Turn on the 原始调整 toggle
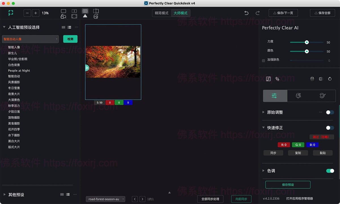340x204 pixels. click(x=330, y=112)
